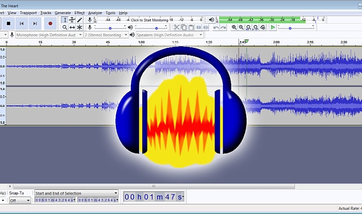362x214 pixels.
Task: Open the Transport menu
Action: click(x=28, y=13)
